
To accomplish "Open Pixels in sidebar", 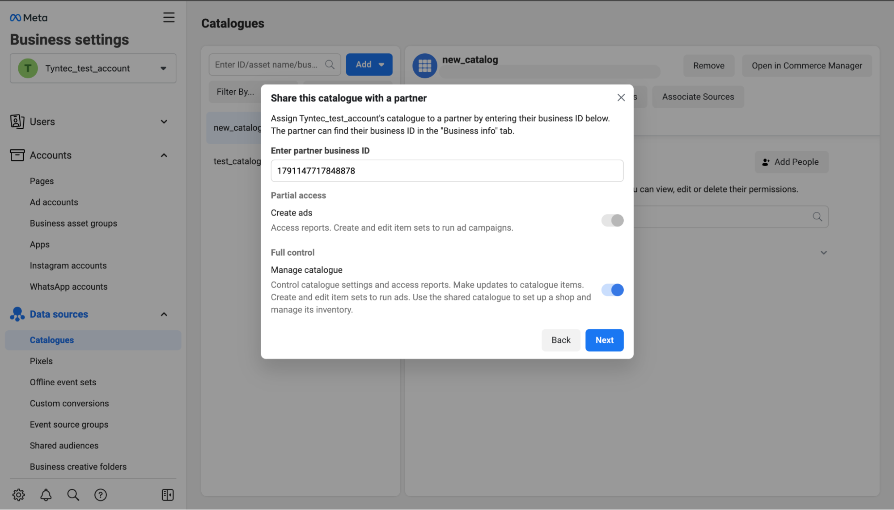I will click(x=41, y=361).
